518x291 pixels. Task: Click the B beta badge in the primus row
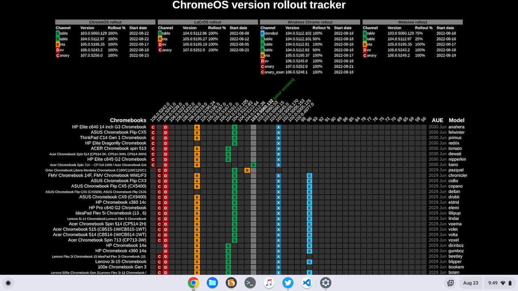click(197, 138)
